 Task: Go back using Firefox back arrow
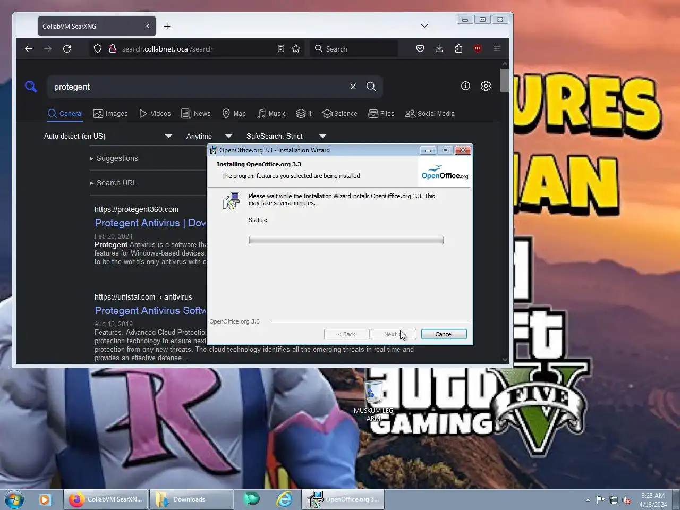coord(29,48)
